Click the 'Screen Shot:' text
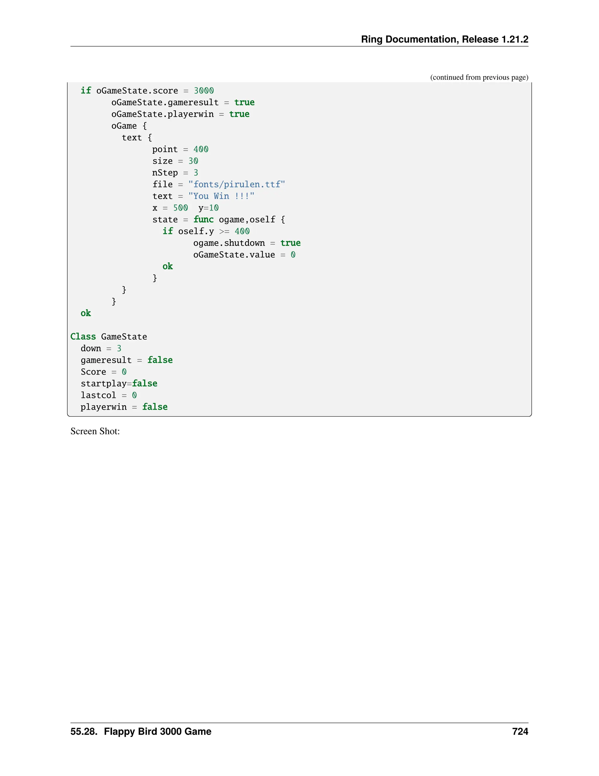599x776 pixels. click(x=95, y=431)
